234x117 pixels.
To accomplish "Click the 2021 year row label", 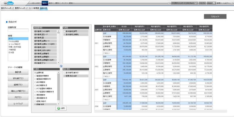I will click(98, 43).
